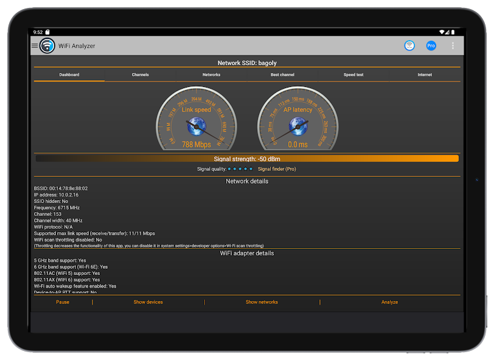Tap the blue WiFi signal icon
The image size is (494, 360).
coord(409,46)
